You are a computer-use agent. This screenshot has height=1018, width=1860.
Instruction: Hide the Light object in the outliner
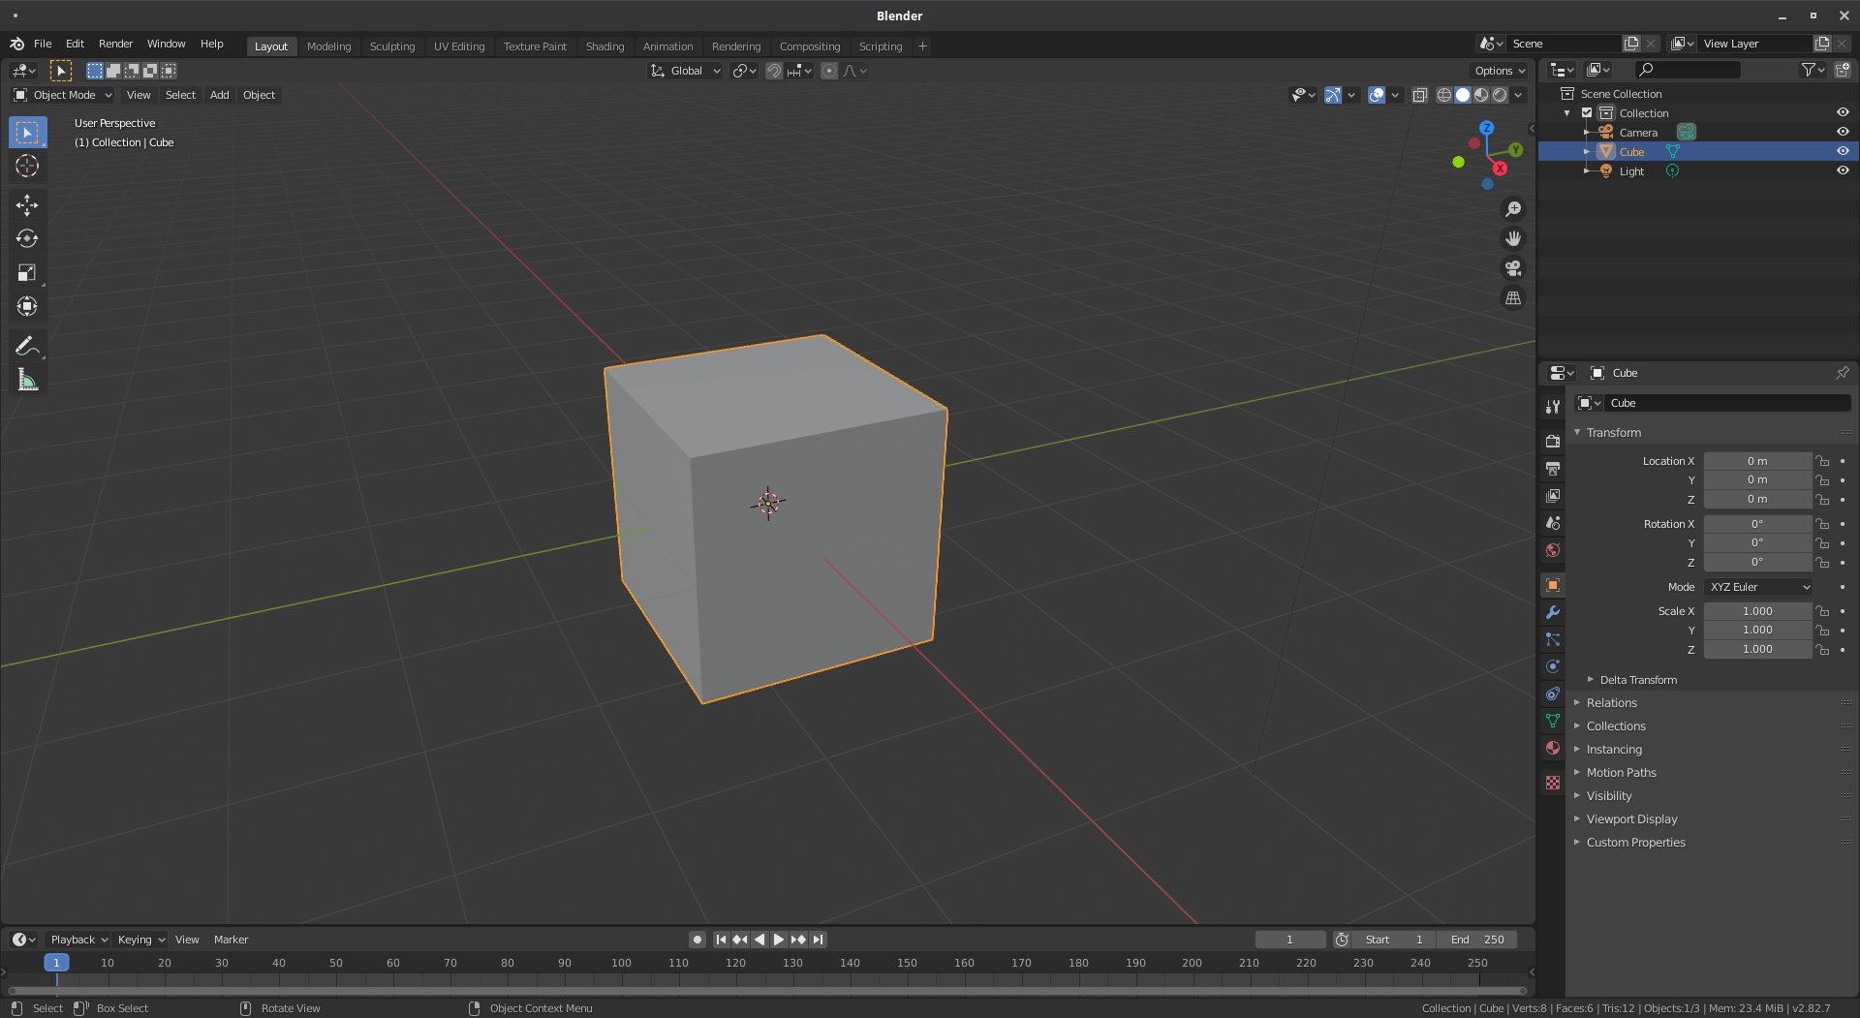tap(1843, 170)
